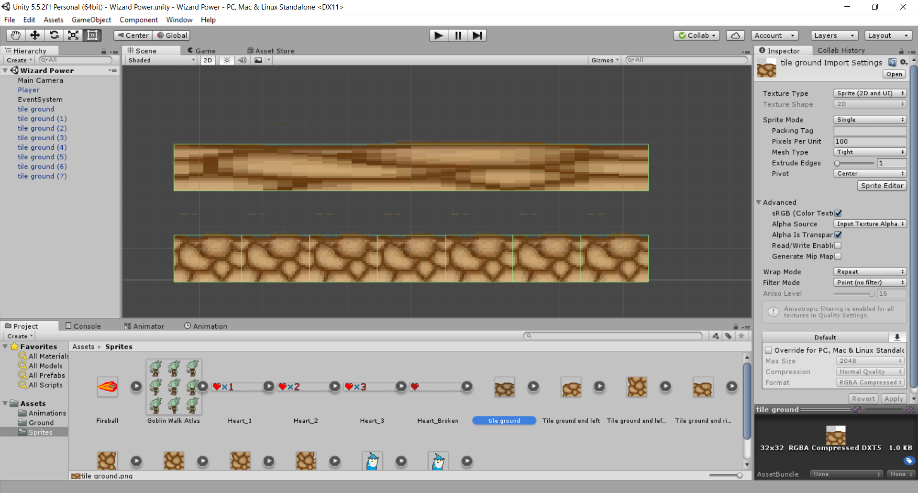Click the standalone download platform tab icon

point(897,337)
